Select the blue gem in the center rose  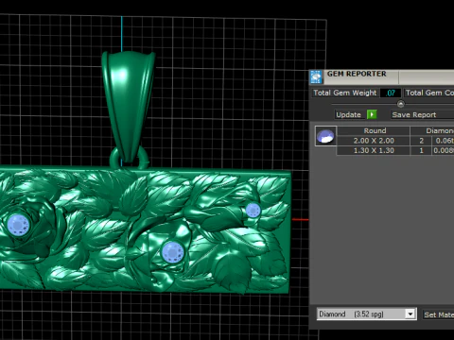point(172,252)
